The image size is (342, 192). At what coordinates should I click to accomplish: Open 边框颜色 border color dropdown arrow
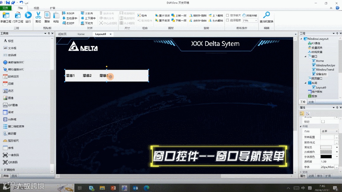point(337,152)
